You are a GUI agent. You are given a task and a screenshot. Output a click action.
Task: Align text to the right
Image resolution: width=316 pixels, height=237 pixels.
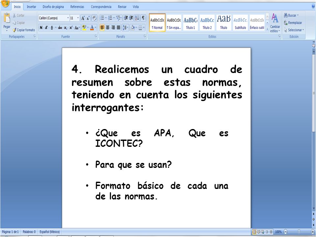coord(113,27)
